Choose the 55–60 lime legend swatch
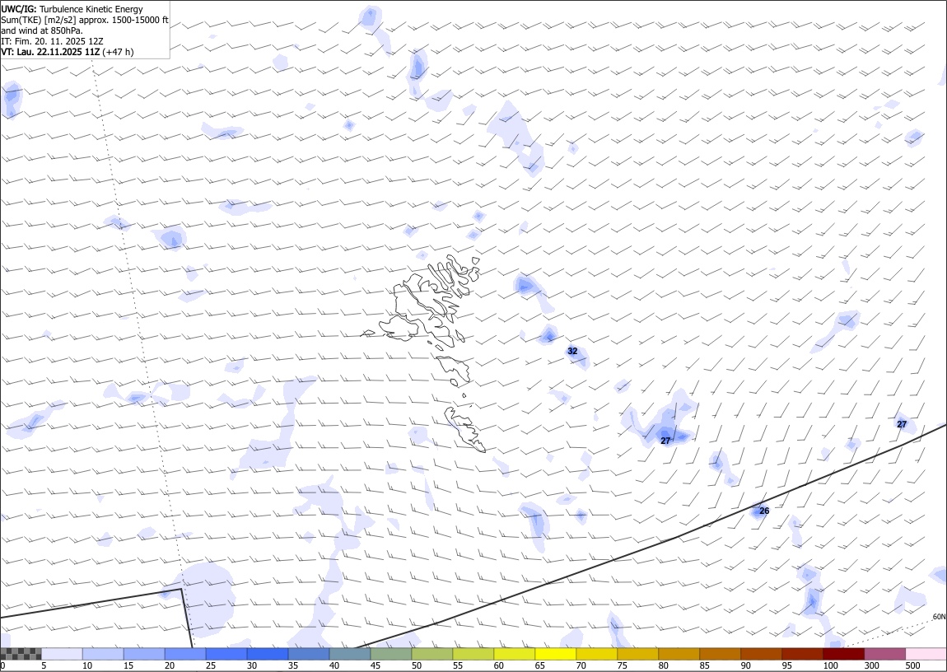Image resolution: width=947 pixels, height=672 pixels. pyautogui.click(x=473, y=654)
